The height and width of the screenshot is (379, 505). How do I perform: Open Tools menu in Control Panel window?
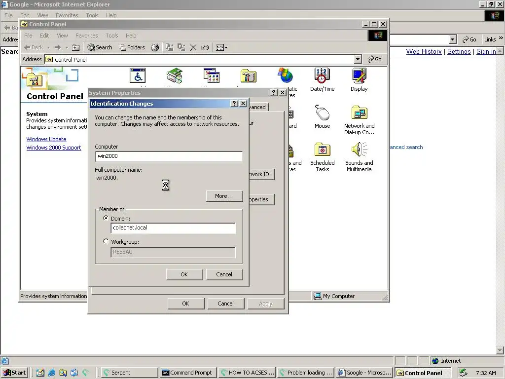[112, 36]
